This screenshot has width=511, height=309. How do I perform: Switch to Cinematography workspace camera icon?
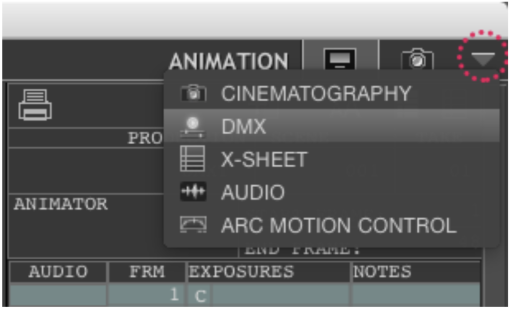click(x=417, y=59)
